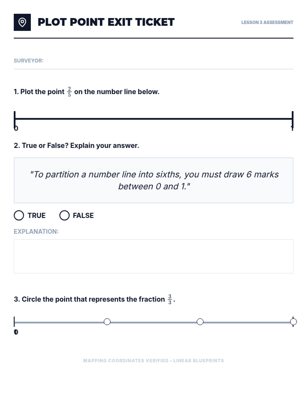Select the FALSE radio button
This screenshot has width=307, height=410.
click(x=64, y=216)
